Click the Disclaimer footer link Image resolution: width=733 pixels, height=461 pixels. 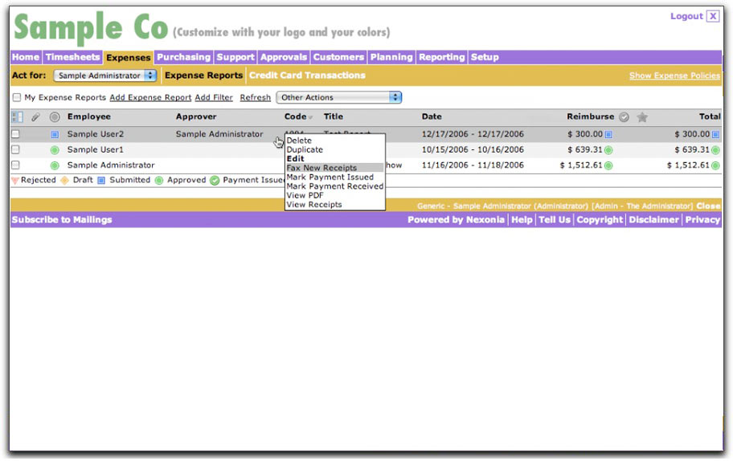point(653,219)
